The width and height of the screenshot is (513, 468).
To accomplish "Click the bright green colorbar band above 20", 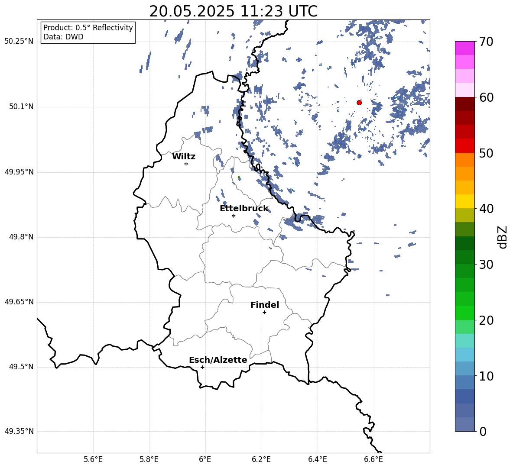I will pos(465,313).
